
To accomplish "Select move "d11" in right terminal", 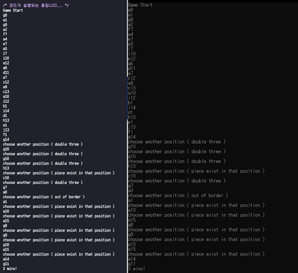I will pos(132,68).
